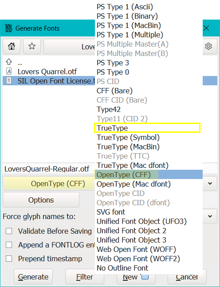220x287 pixels.
Task: Pick the highlighted OpenType (CFF) menu entry
Action: click(x=149, y=175)
